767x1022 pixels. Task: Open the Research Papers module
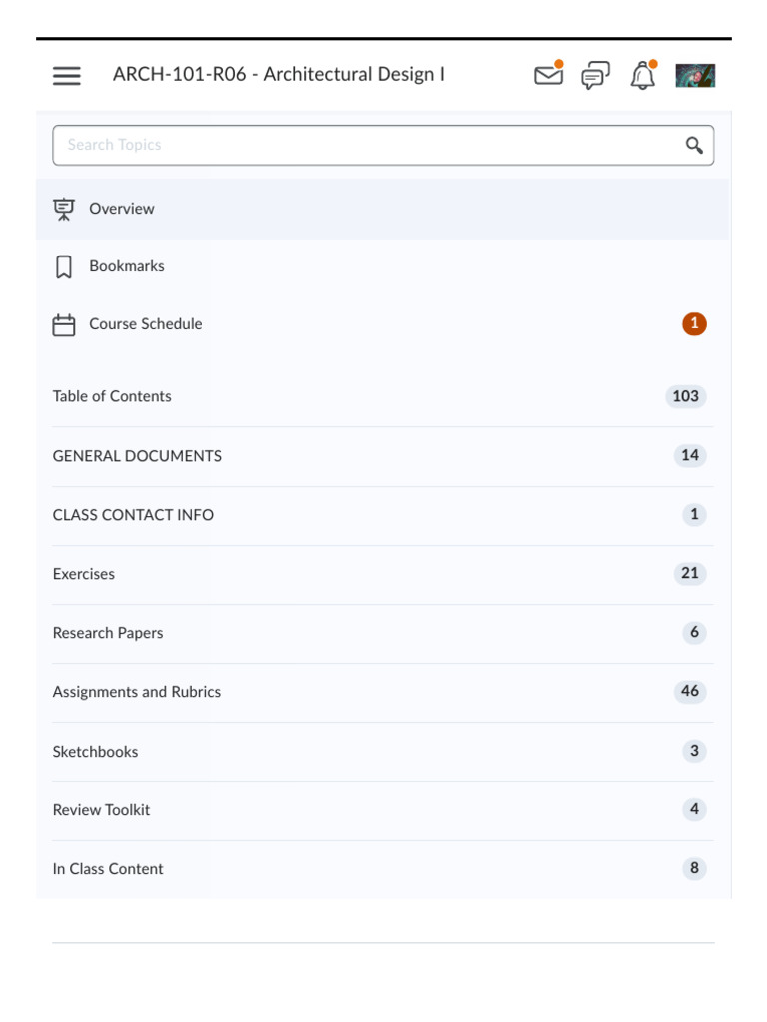(108, 633)
